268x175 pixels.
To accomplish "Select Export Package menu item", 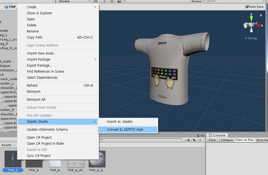I will [x=58, y=65].
